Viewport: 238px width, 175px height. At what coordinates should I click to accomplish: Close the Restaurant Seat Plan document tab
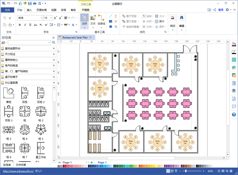[x=91, y=37]
